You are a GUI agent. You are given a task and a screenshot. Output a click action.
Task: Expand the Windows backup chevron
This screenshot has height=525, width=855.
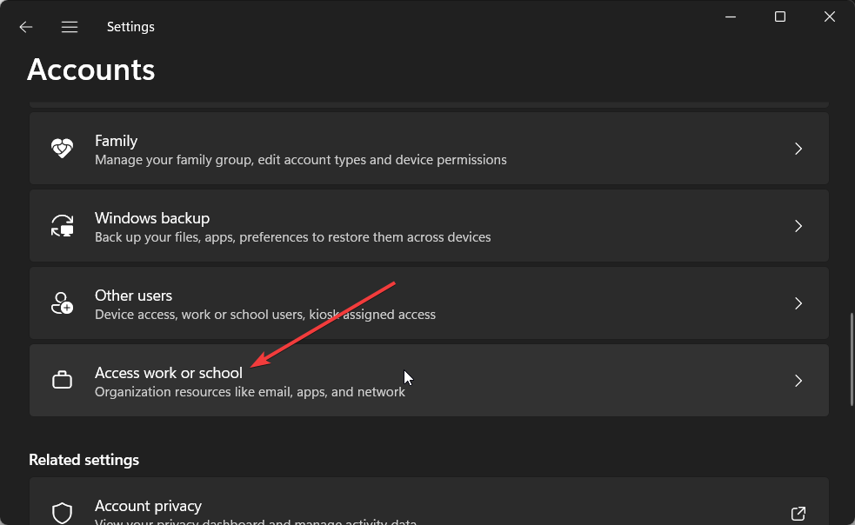tap(798, 226)
